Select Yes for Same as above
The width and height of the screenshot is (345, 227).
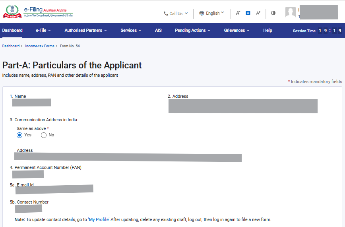click(19, 135)
